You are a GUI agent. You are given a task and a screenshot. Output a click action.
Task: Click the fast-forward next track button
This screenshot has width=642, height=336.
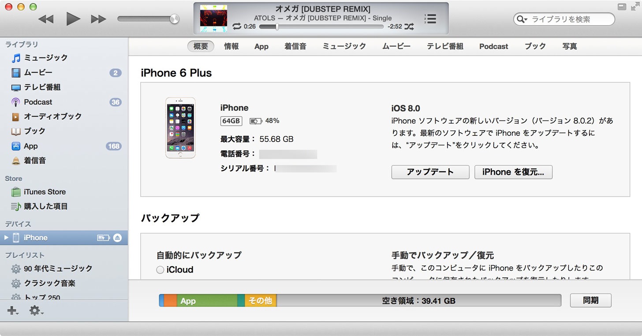click(x=99, y=19)
